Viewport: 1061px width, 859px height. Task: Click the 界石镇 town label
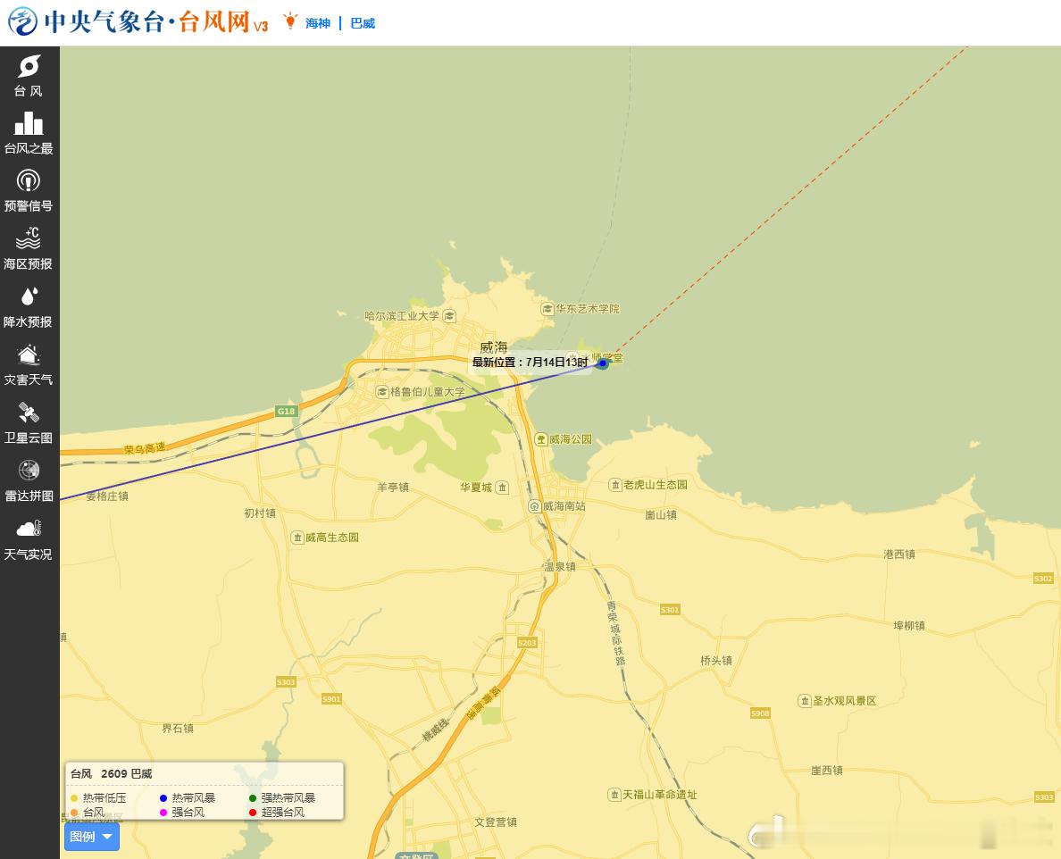tap(178, 729)
